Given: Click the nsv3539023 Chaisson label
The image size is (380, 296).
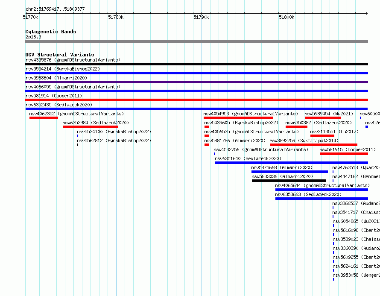Looking at the screenshot, I should tap(356, 239).
